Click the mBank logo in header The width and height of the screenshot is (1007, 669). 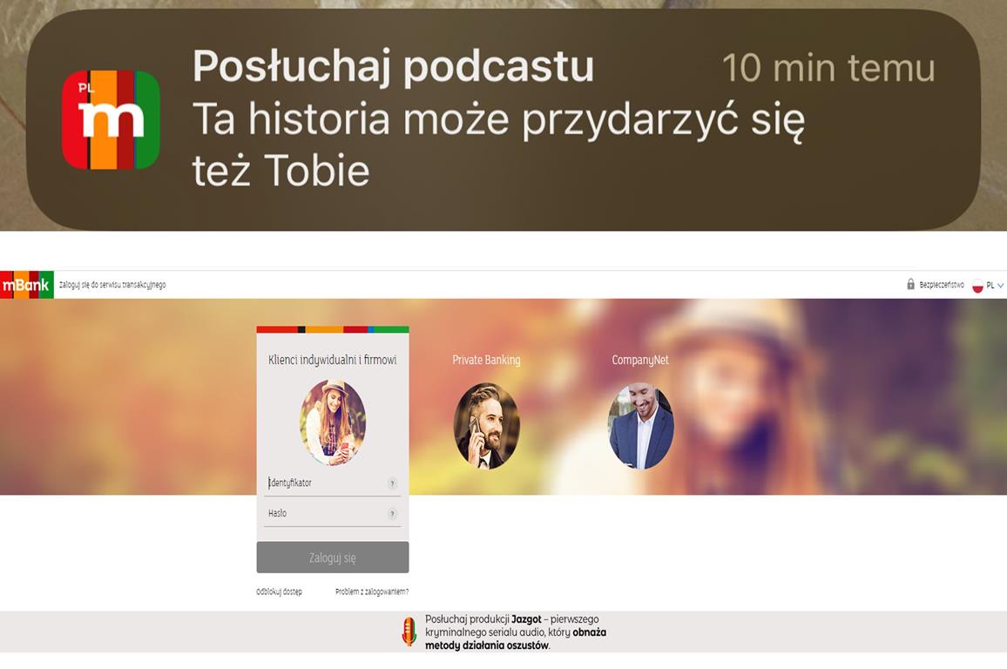tap(27, 285)
